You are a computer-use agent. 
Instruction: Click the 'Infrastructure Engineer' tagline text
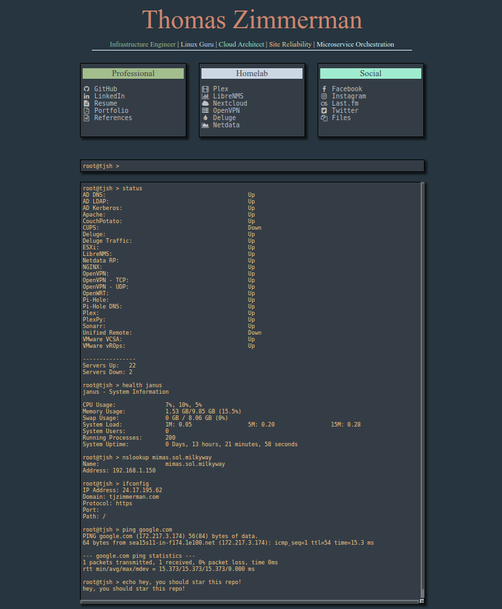click(x=142, y=44)
